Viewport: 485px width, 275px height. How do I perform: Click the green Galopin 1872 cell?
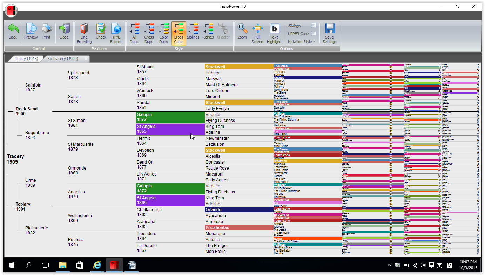pyautogui.click(x=170, y=117)
